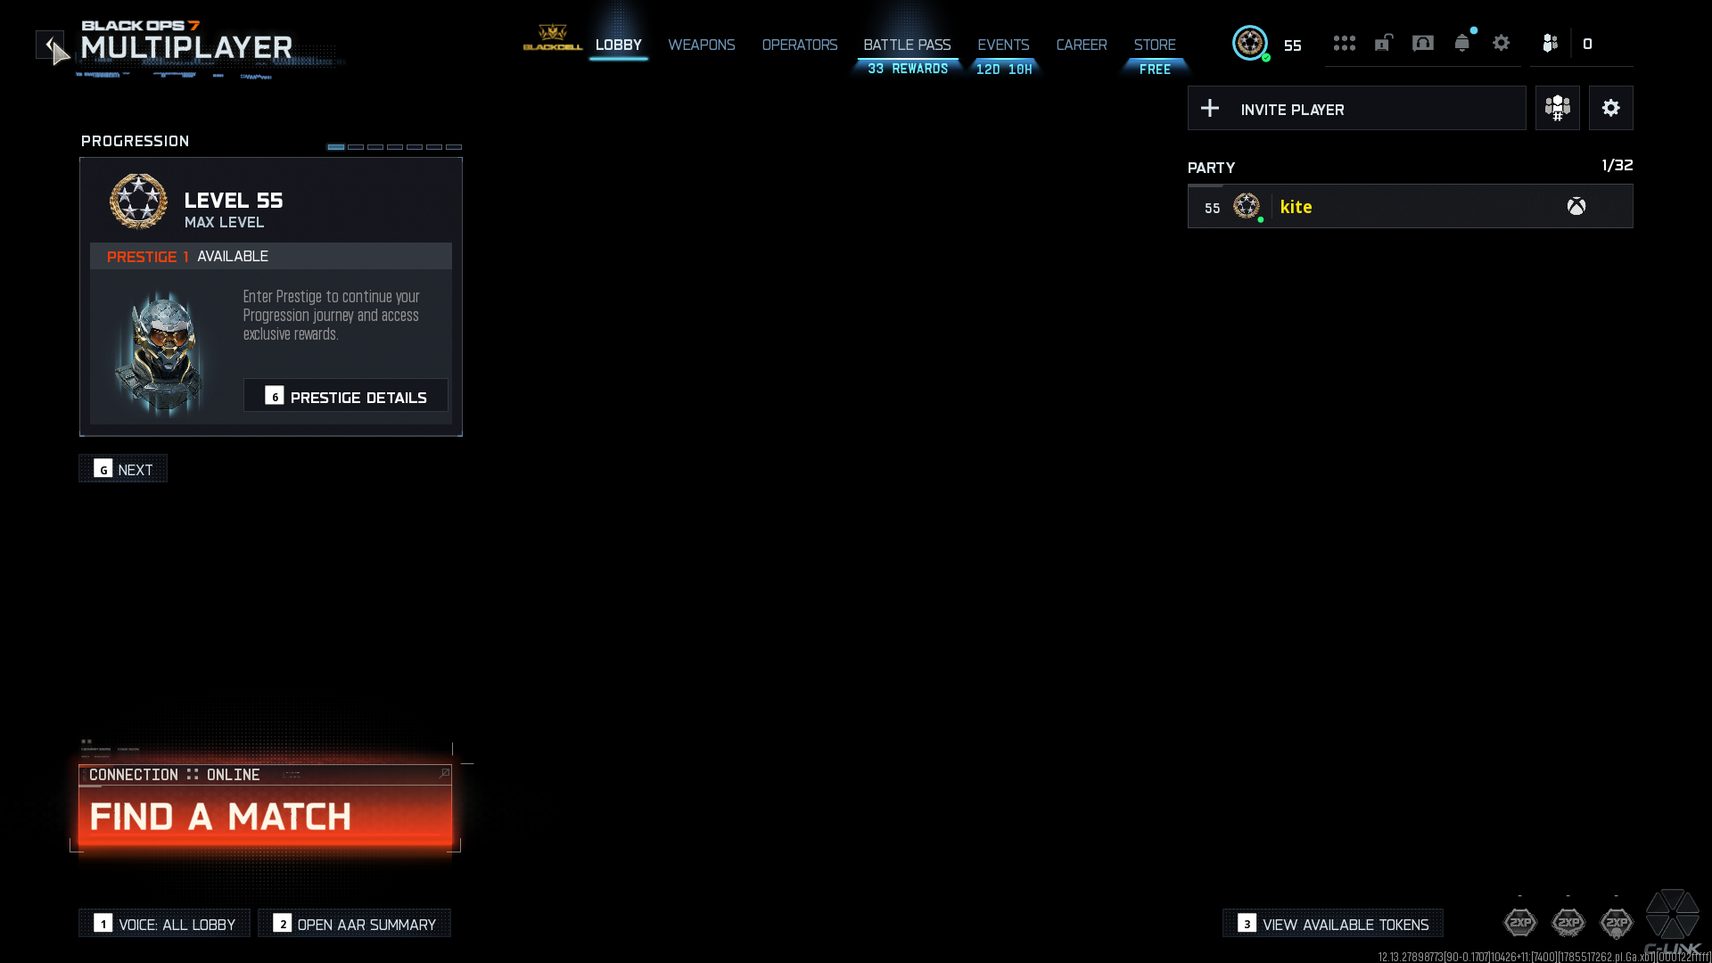Screen dimensions: 1712x963
Task: Go to the Battle Pass tab
Action: click(907, 45)
